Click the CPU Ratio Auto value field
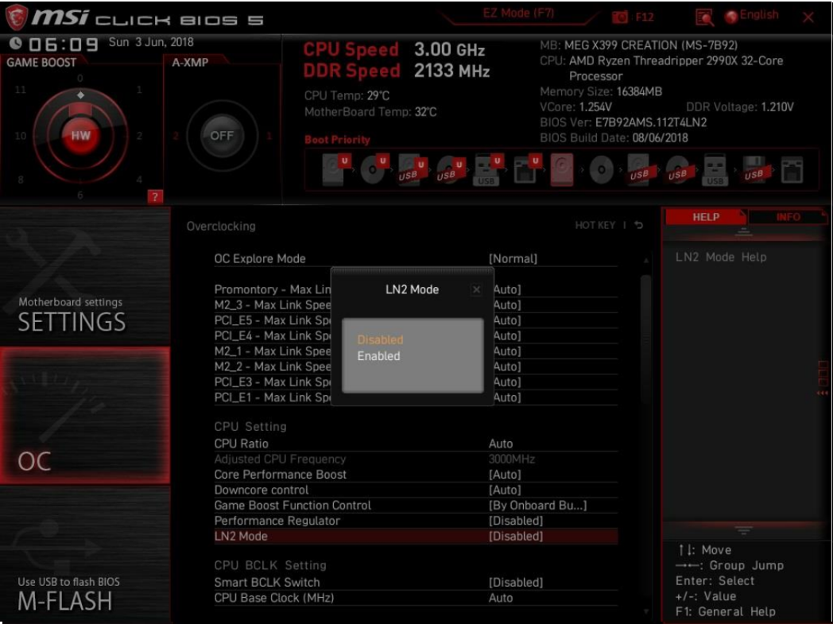The height and width of the screenshot is (624, 833). pyautogui.click(x=501, y=444)
